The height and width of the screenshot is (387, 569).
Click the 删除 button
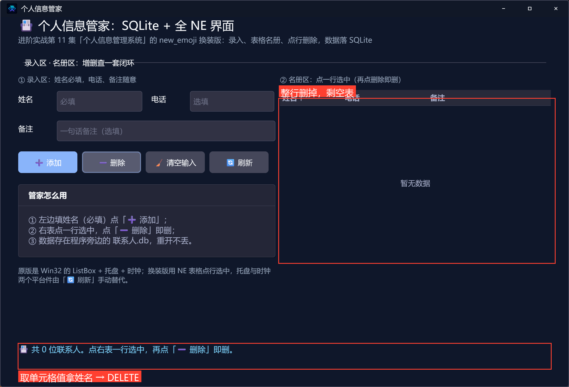coord(112,162)
